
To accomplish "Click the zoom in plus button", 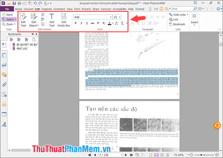I will pyautogui.click(x=217, y=155).
